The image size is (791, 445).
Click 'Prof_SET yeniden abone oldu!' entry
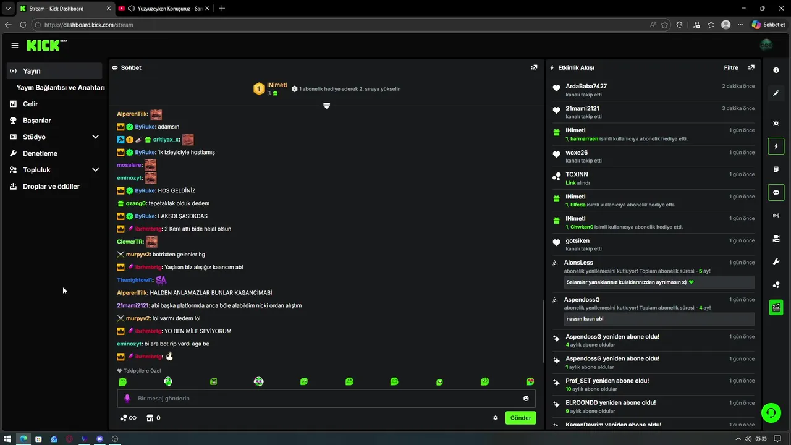(x=607, y=381)
